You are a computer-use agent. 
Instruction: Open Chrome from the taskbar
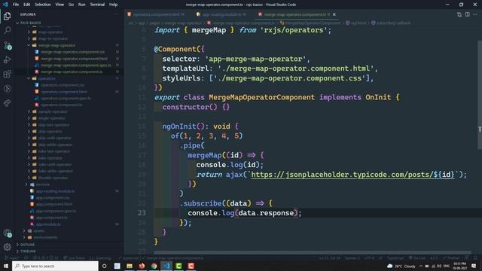pos(154,266)
